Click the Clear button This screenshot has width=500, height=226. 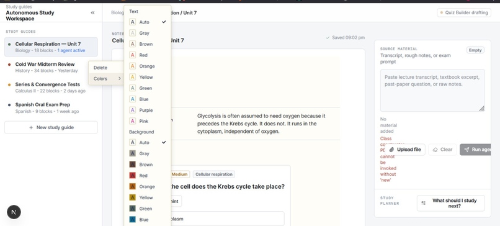(x=442, y=150)
